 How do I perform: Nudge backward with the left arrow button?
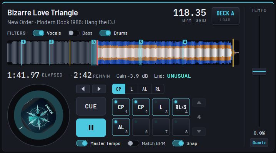click(x=83, y=89)
